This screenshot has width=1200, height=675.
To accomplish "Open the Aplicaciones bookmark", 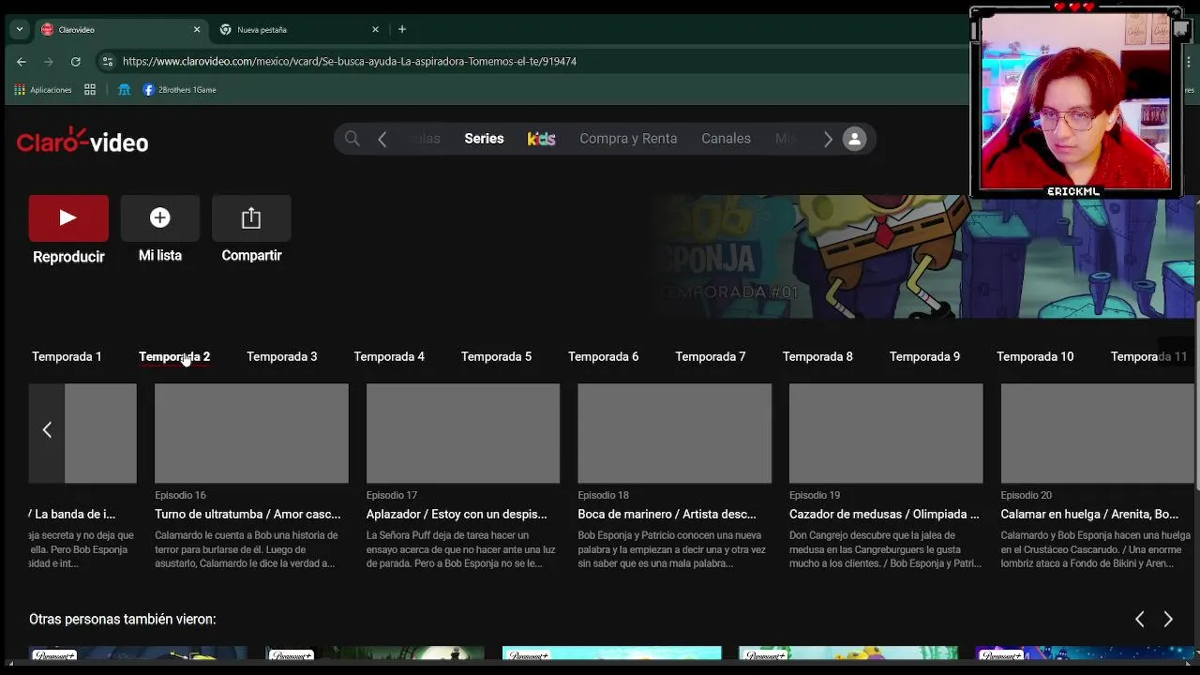I will click(43, 90).
